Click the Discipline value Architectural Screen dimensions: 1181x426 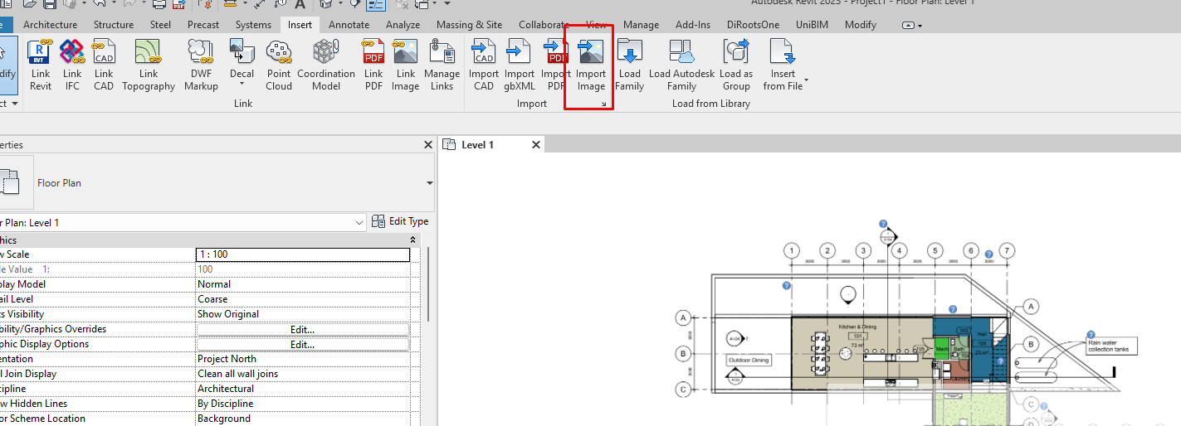(302, 389)
